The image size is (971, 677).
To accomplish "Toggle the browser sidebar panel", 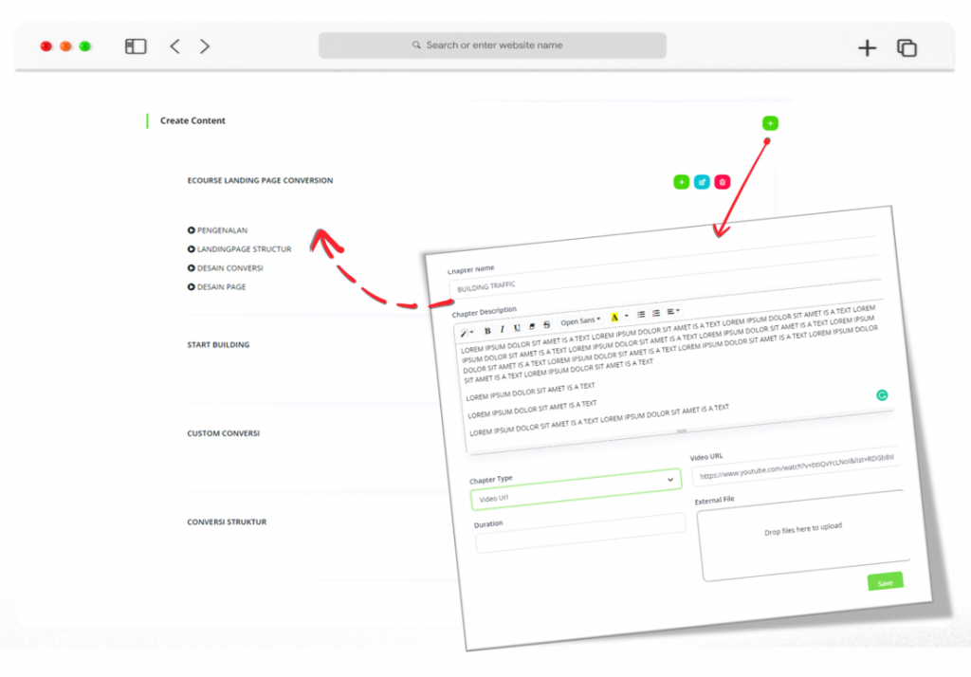I will (136, 46).
